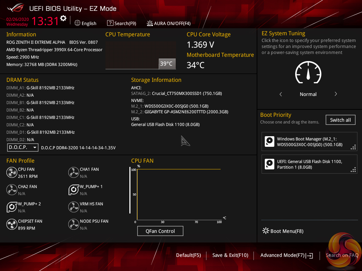This screenshot has width=362, height=271.
Task: Open the D.O.C.P. dropdown menu
Action: (23, 147)
